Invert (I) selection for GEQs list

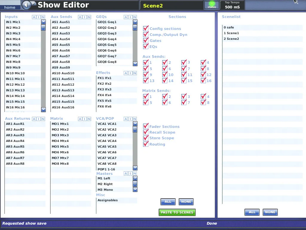(130, 17)
